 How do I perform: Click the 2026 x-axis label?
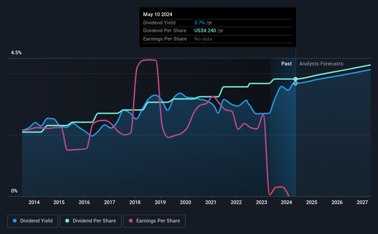337,202
